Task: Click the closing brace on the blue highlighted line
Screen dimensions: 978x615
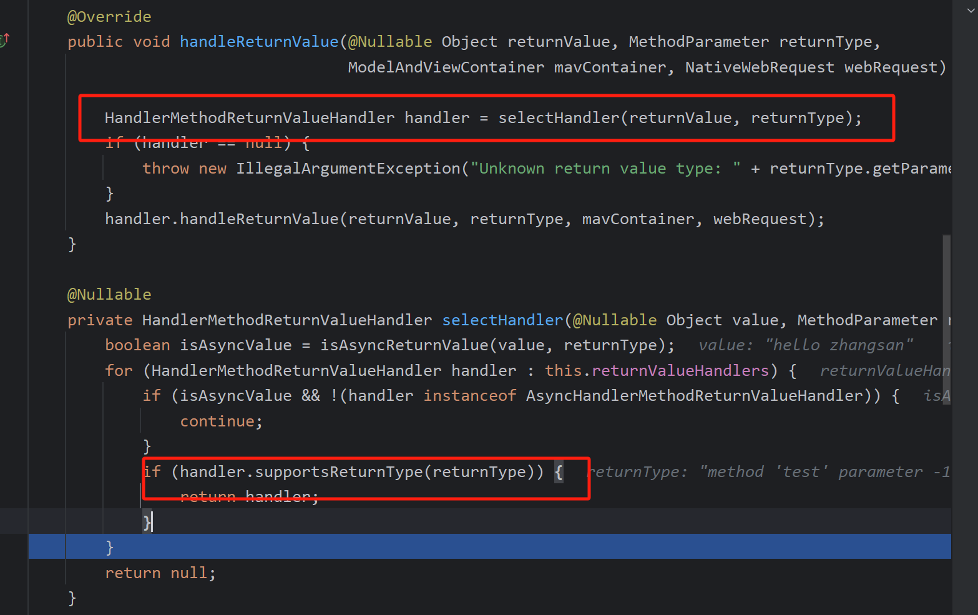Action: [109, 548]
